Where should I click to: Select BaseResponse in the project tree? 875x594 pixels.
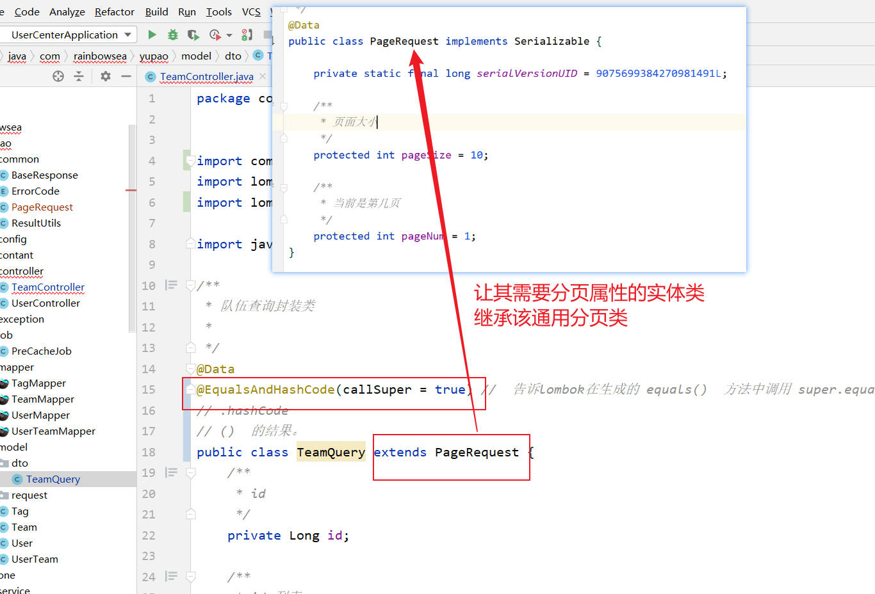45,175
